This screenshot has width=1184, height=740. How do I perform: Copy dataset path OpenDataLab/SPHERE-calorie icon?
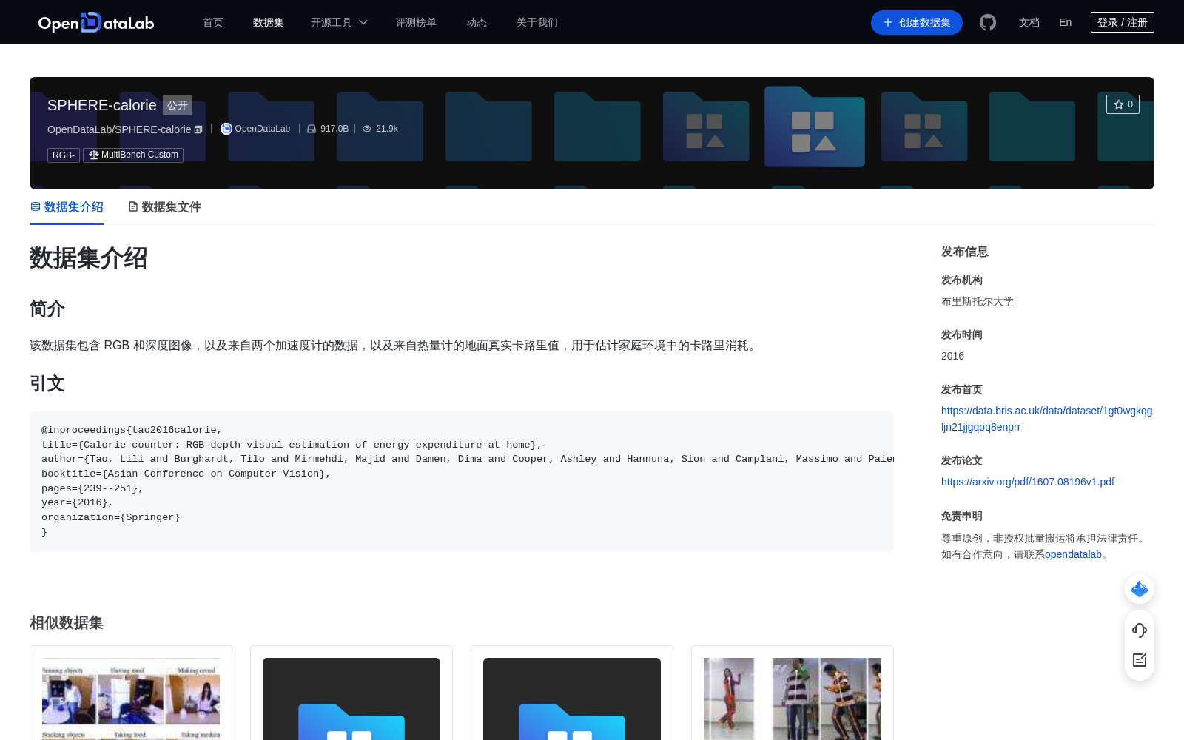[x=198, y=129]
